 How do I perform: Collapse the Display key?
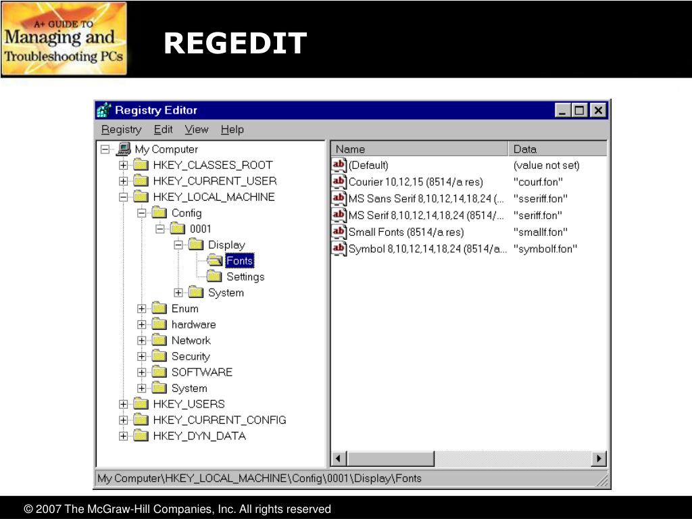point(178,245)
